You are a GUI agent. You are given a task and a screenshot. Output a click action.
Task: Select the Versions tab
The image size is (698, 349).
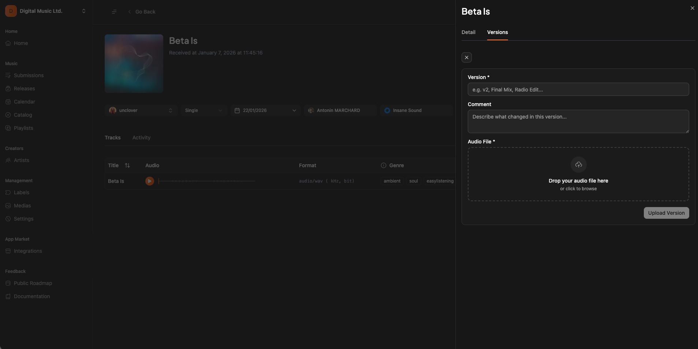coord(497,32)
